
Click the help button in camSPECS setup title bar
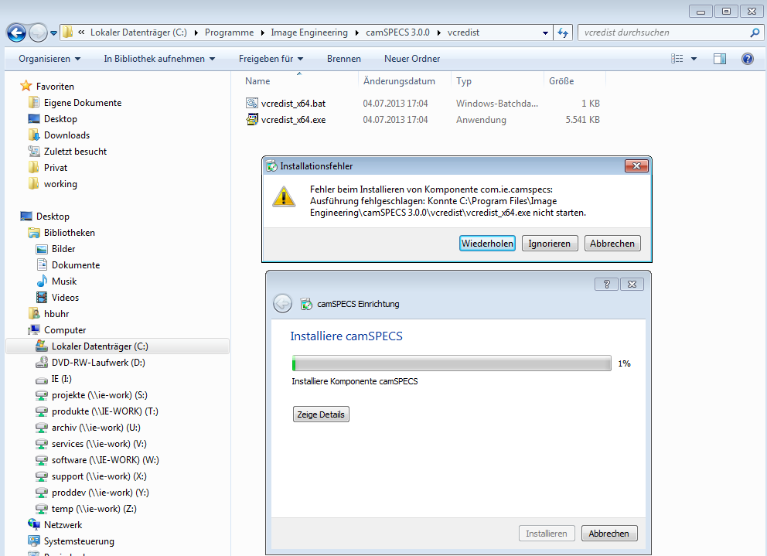click(x=605, y=284)
